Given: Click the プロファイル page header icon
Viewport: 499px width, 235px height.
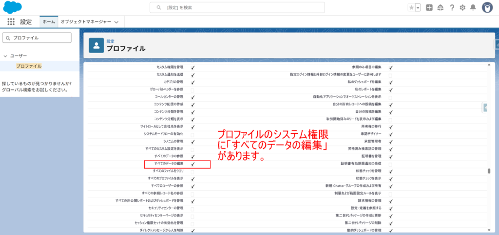Looking at the screenshot, I should click(x=96, y=45).
